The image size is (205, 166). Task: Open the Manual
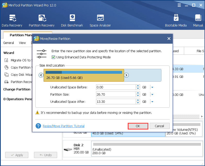[198, 21]
